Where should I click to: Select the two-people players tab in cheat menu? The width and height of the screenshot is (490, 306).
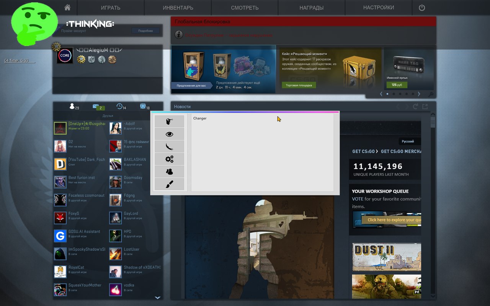169,172
